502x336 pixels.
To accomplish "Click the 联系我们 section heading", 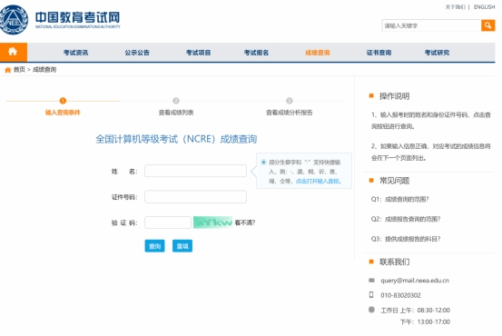I will 394,262.
